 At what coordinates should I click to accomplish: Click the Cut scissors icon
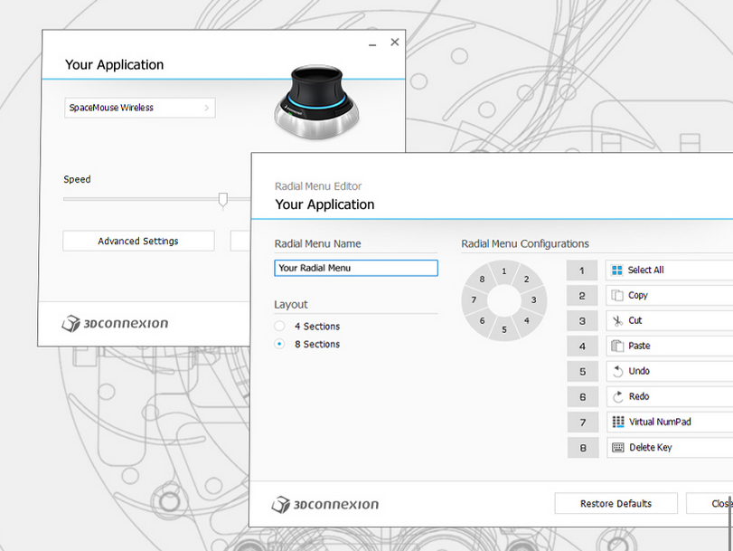[617, 320]
